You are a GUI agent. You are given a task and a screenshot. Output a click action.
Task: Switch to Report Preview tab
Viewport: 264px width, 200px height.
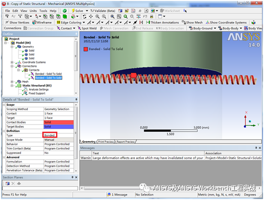tap(126, 142)
